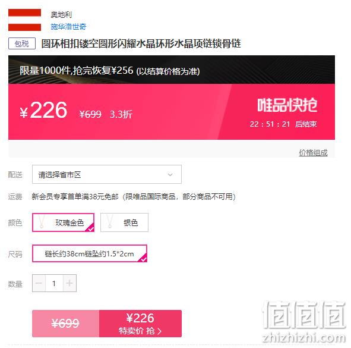Select the 银色 color option
351x348 pixels.
[x=124, y=222]
